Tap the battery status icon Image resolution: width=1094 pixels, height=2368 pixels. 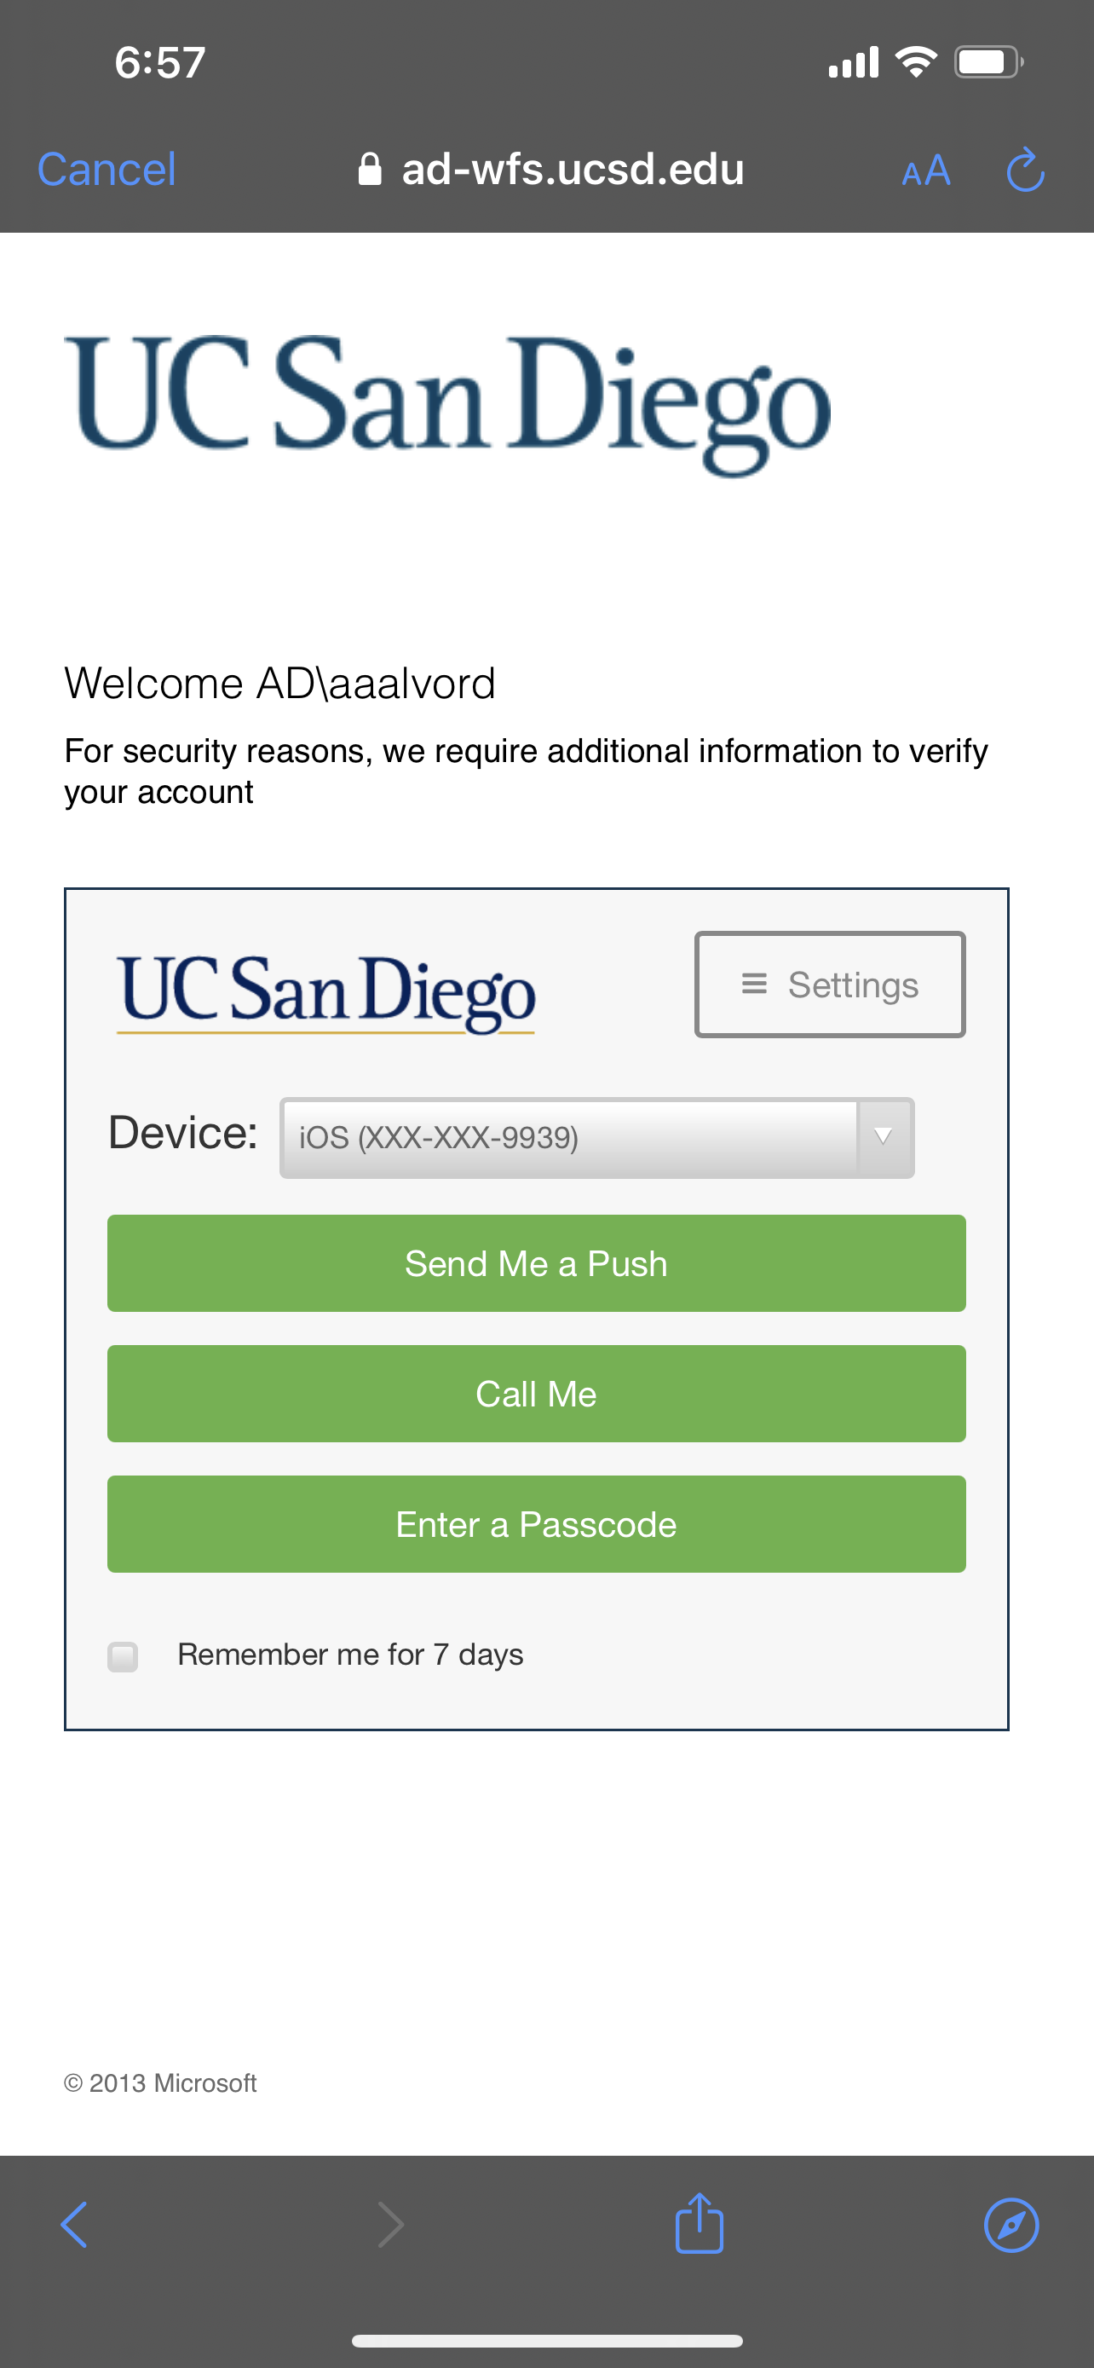click(988, 62)
